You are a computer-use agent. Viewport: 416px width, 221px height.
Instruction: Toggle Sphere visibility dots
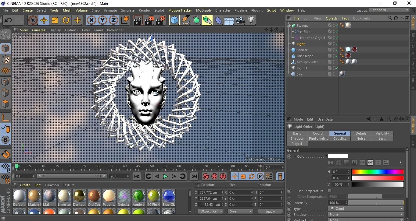pyautogui.click(x=334, y=50)
